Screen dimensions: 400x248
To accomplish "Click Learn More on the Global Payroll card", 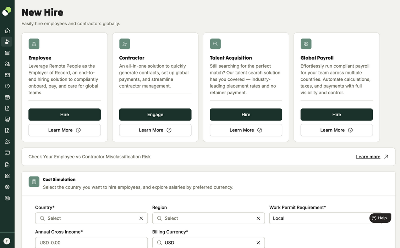I will (336, 130).
